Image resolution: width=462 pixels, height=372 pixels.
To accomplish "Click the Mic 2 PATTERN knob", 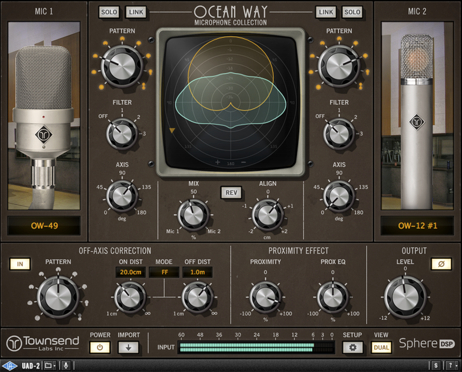I will click(339, 66).
